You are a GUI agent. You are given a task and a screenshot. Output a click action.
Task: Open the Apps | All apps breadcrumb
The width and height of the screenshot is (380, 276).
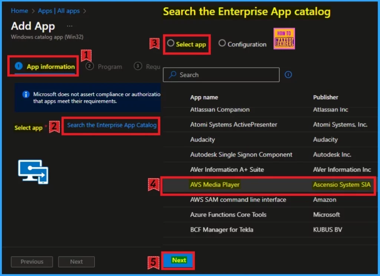(x=59, y=11)
